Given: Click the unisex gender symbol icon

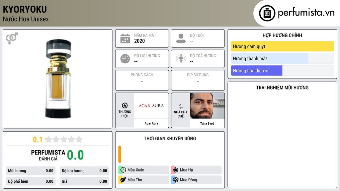Looking at the screenshot, I should point(12,38).
